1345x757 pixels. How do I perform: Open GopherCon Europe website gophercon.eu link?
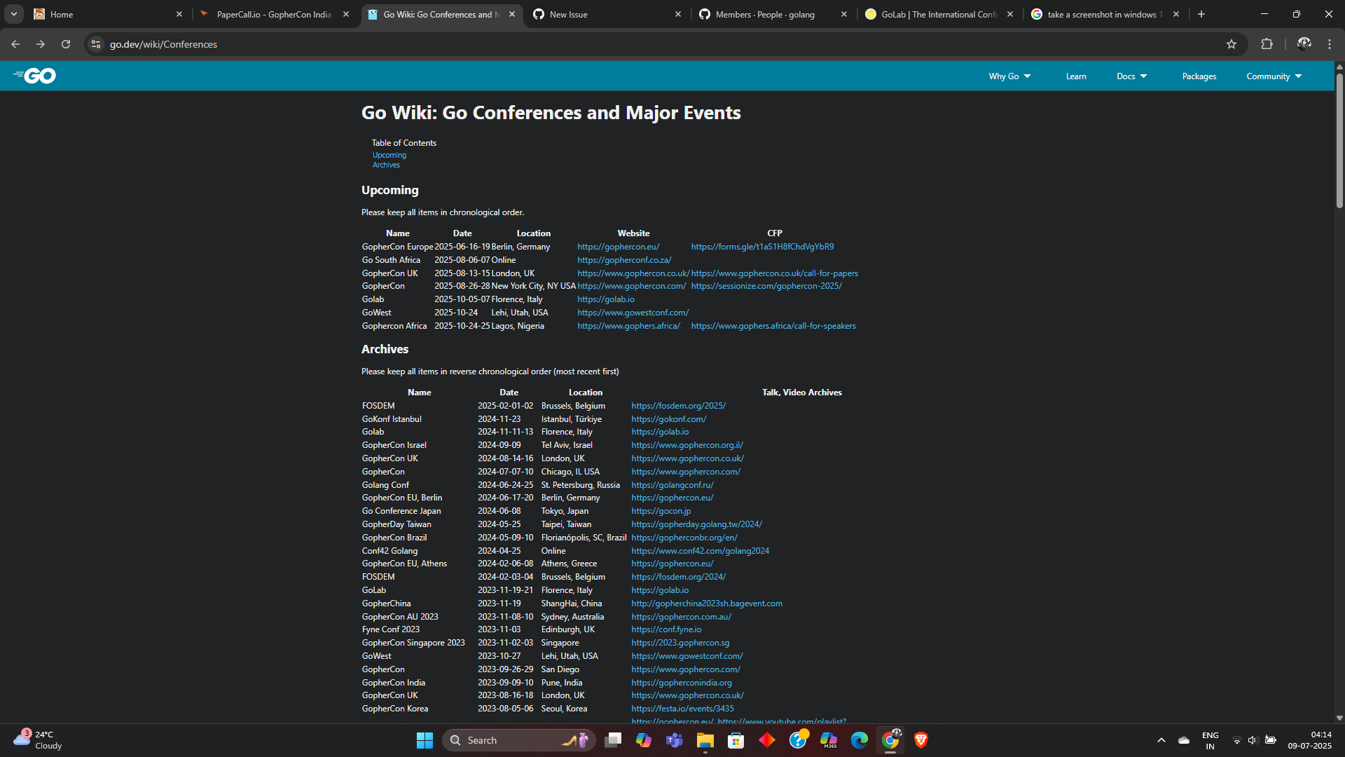click(618, 247)
